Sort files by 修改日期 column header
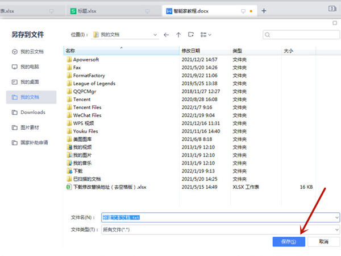Screen dimensions: 341x256 [x=191, y=51]
